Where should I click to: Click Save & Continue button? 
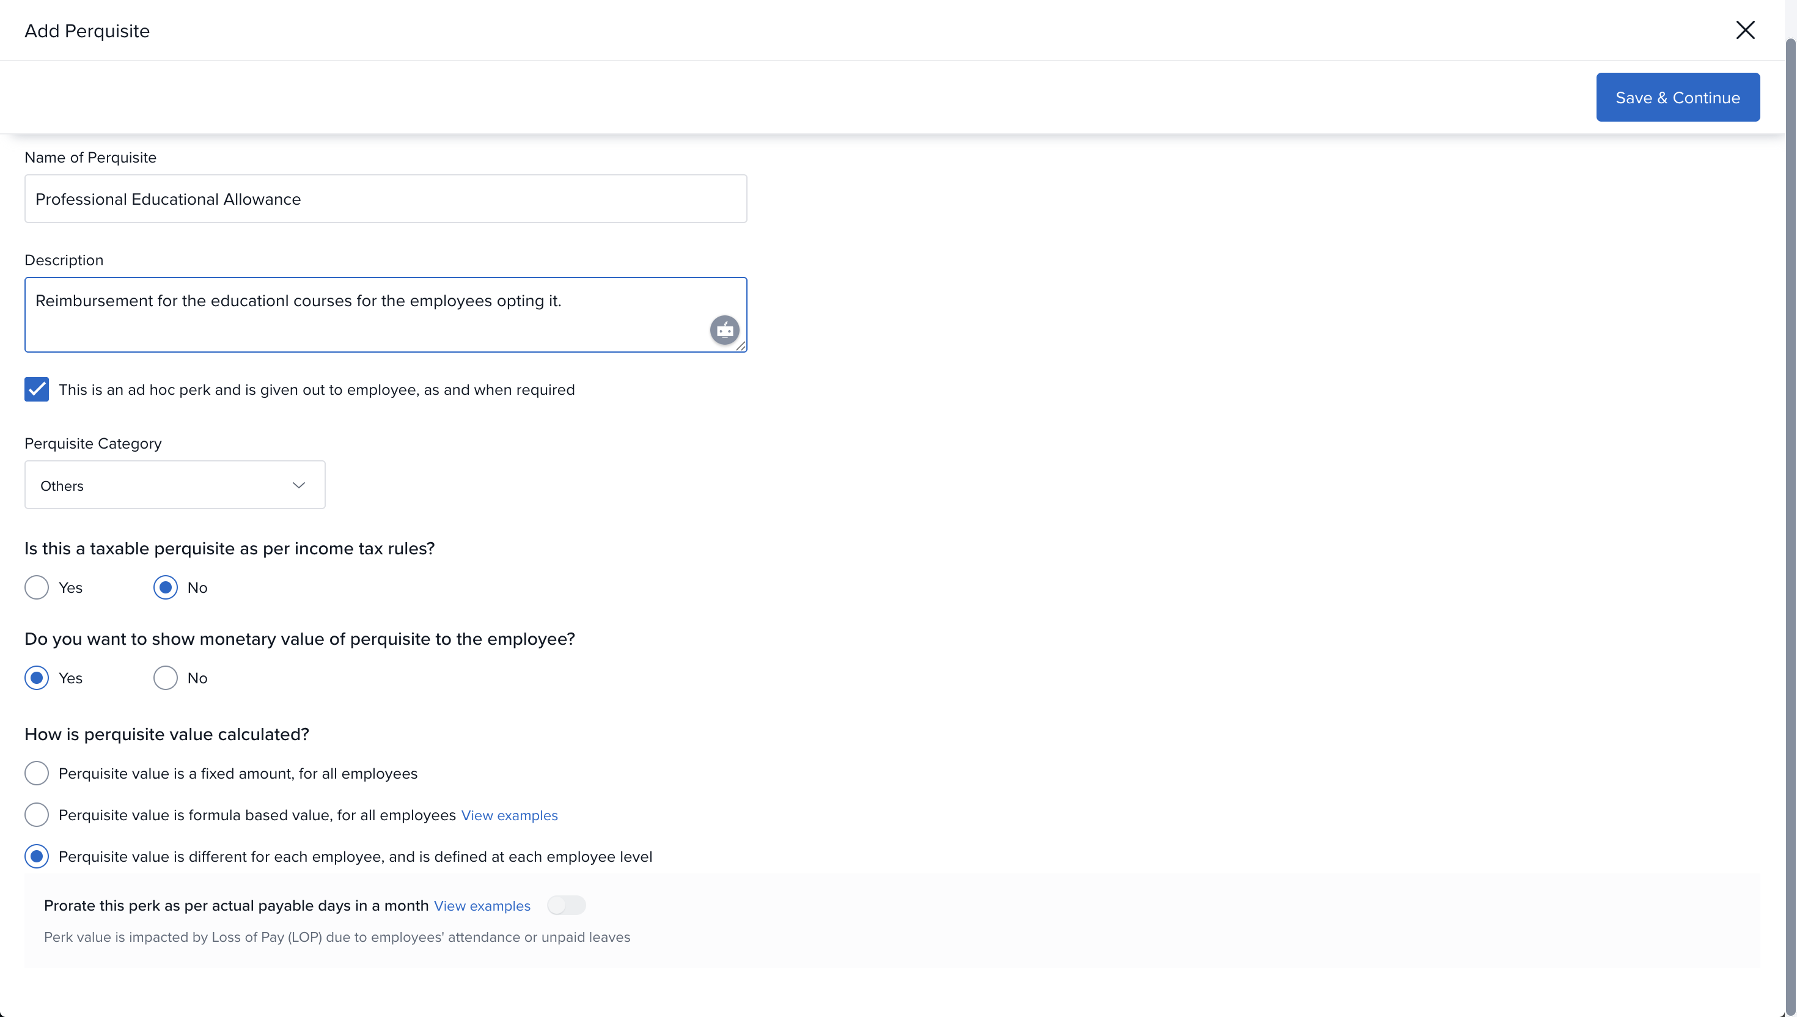1677,97
